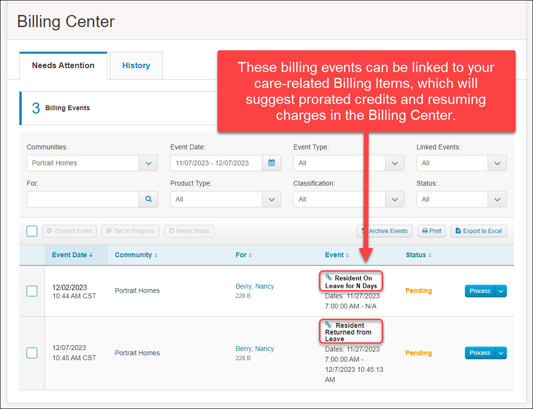
Task: Check the select-all events checkbox
Action: coord(32,231)
